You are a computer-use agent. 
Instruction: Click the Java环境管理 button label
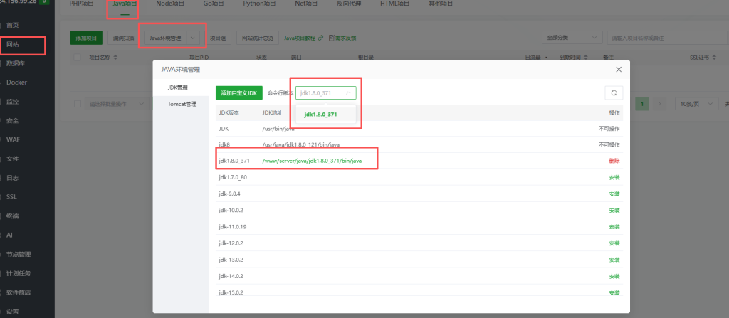click(x=165, y=38)
